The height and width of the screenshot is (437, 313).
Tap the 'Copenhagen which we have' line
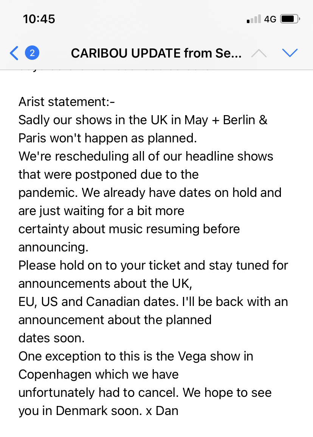[x=99, y=375]
